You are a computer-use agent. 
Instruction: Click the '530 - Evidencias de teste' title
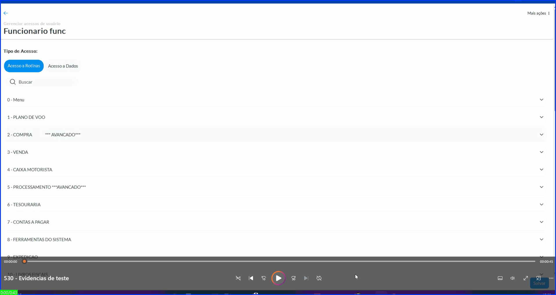click(36, 278)
